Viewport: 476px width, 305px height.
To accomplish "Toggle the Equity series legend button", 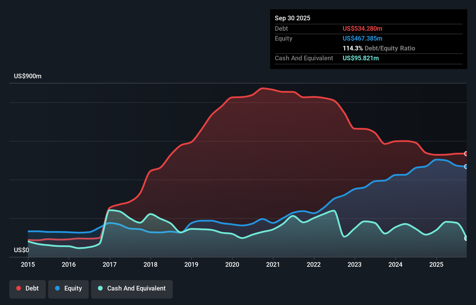I will tap(68, 289).
